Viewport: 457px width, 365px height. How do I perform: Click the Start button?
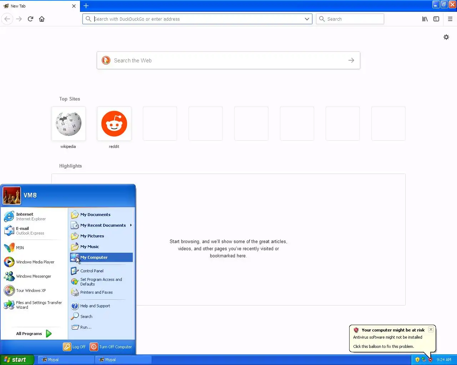coord(17,360)
